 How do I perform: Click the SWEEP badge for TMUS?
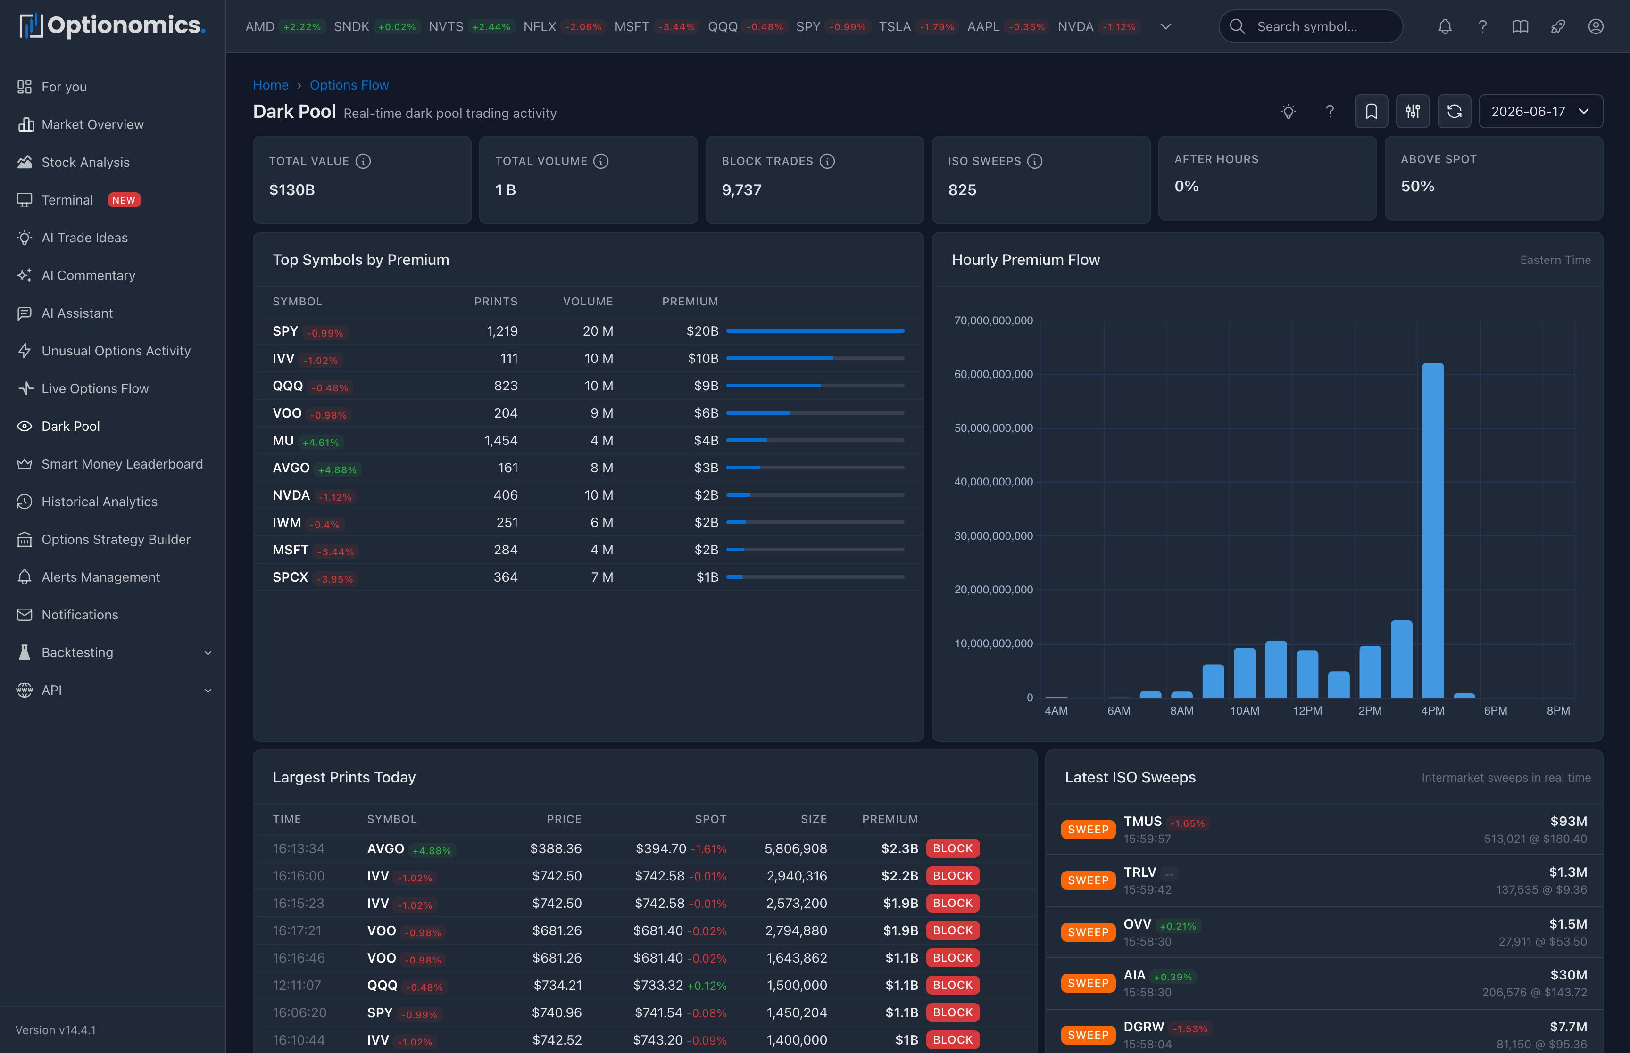point(1088,830)
